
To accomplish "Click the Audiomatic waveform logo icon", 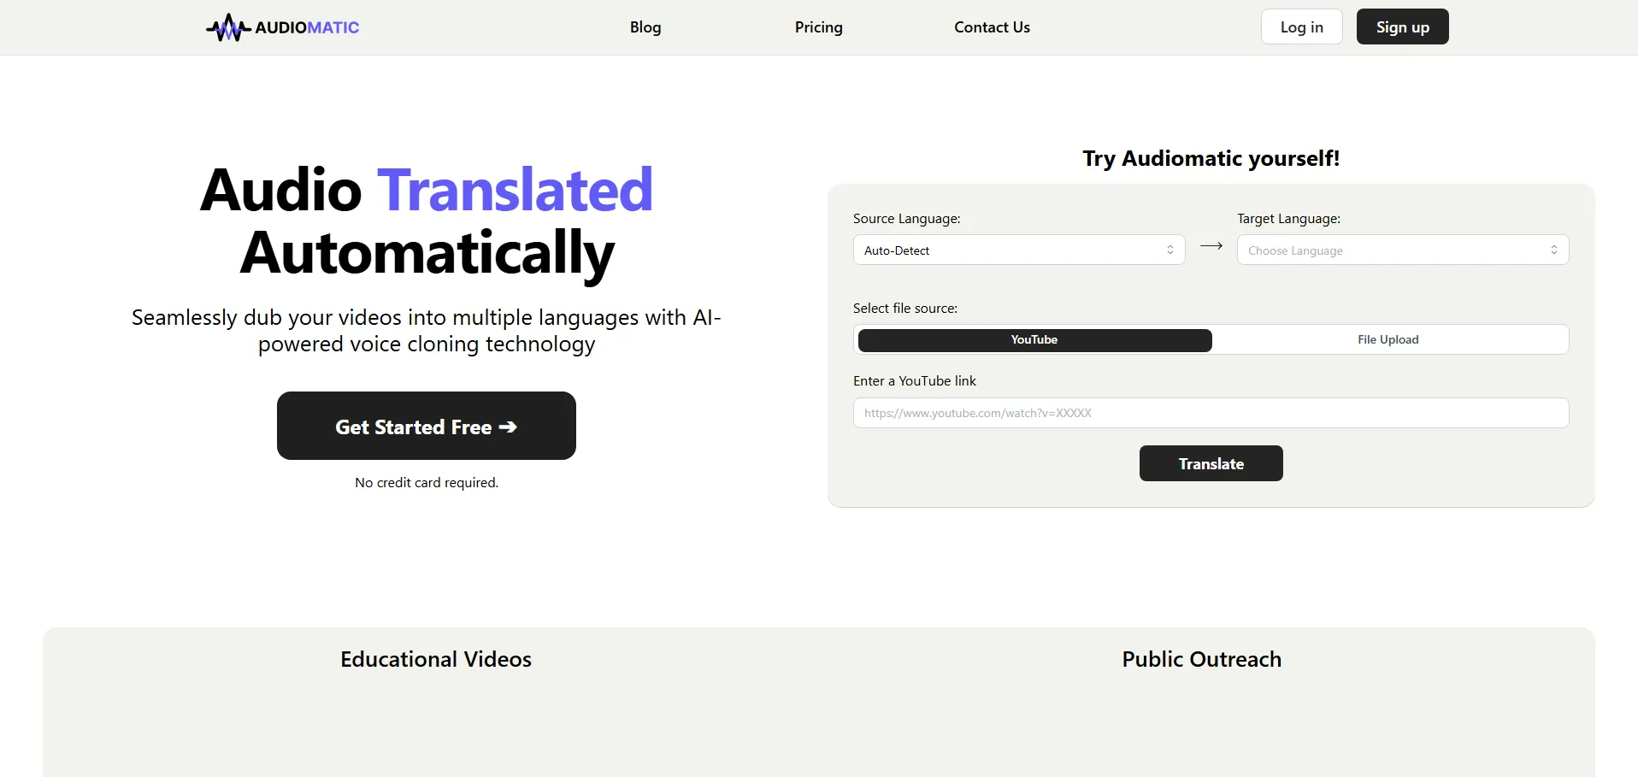I will click(x=227, y=28).
